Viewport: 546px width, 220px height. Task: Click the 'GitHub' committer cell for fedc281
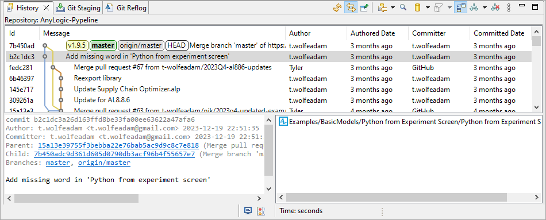pos(423,68)
